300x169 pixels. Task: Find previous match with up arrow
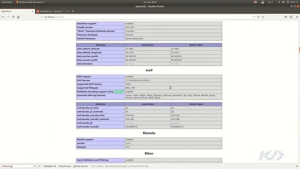point(35,166)
